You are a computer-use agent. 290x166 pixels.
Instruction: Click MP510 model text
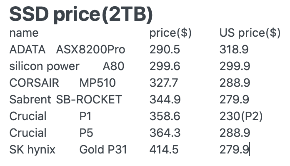[97, 83]
